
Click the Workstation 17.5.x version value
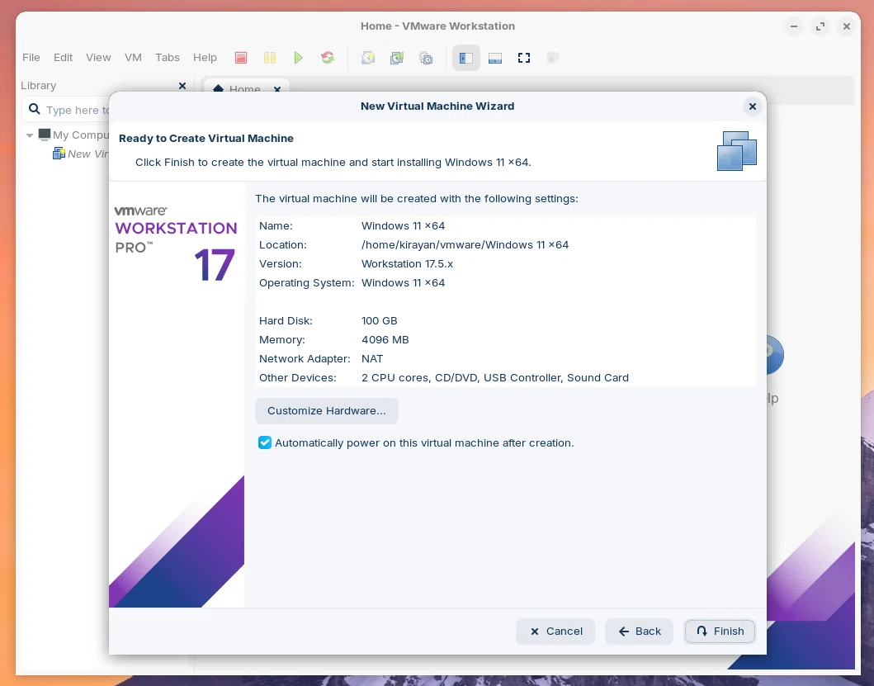407,264
